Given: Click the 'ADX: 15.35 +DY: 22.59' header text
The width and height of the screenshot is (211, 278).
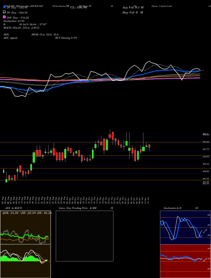Looking at the screenshot, I should point(19,213).
